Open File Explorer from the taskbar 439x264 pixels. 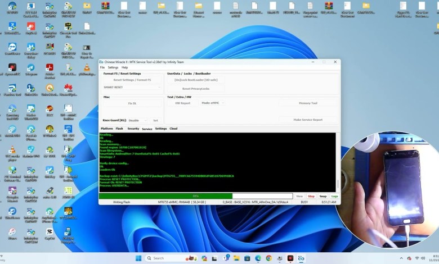point(236,258)
